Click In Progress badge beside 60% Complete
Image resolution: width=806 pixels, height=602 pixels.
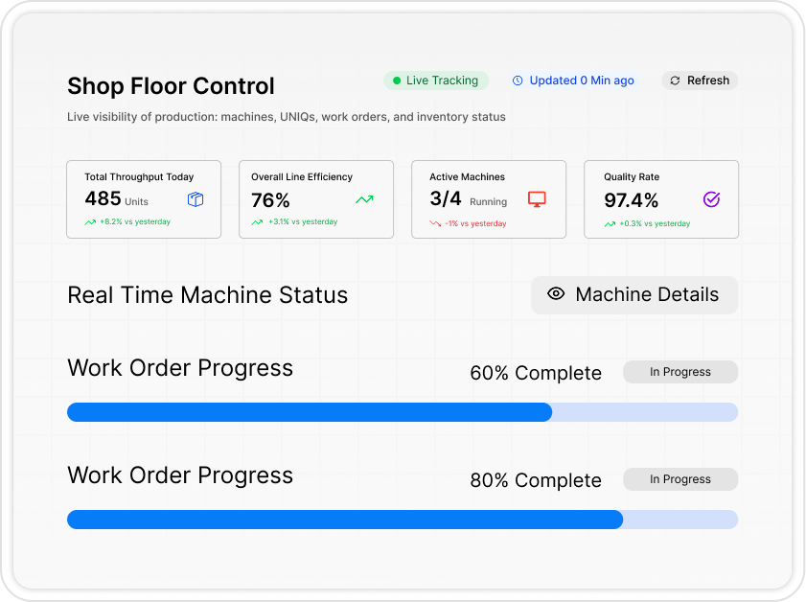point(679,372)
